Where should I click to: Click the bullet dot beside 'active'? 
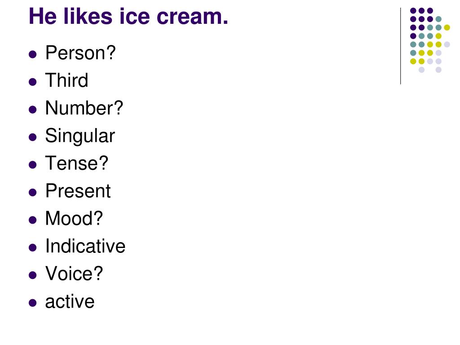click(x=32, y=303)
